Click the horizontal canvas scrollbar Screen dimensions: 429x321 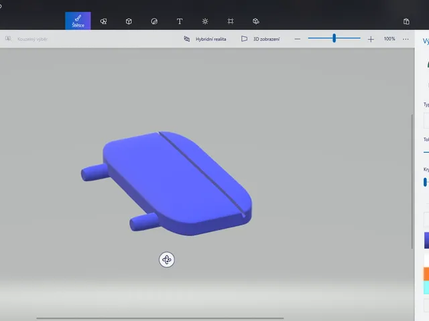click(160, 318)
